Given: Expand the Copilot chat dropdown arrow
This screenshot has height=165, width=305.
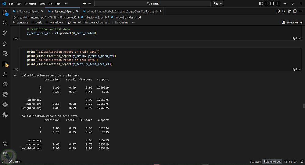Looking at the screenshot, I should pos(221,4).
